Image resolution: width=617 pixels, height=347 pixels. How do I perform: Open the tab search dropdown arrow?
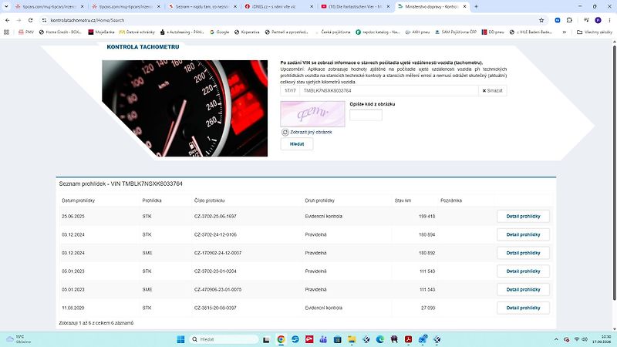(6, 6)
